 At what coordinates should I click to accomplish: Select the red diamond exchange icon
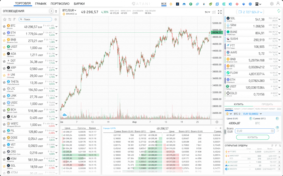(x=237, y=4)
